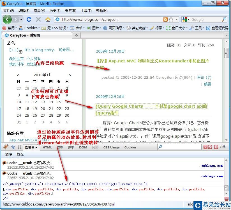Click the search magnifier icon in Google box
231x210 pixels.
[224, 19]
